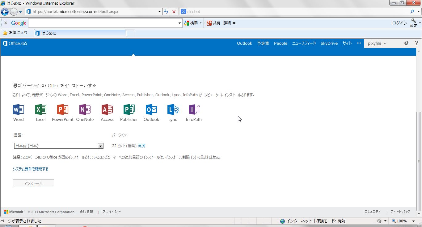Click the Internet zone globe in status bar
This screenshot has height=227, width=422.
point(282,221)
